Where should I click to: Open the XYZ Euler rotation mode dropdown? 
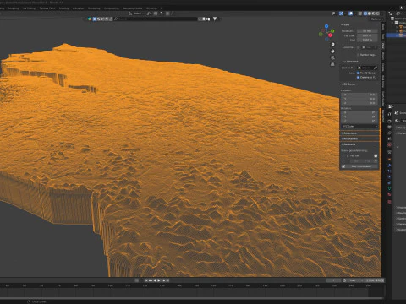click(359, 127)
